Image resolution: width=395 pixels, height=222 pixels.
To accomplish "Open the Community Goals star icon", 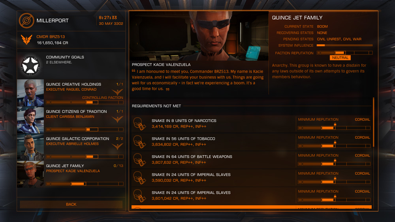I will [30, 65].
